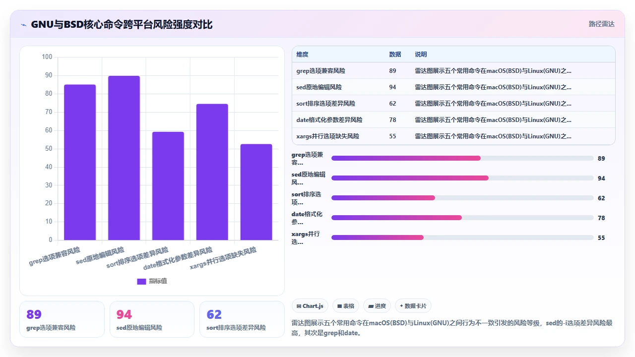The image size is (635, 357).
Task: Click the table value 55
Action: (393, 136)
